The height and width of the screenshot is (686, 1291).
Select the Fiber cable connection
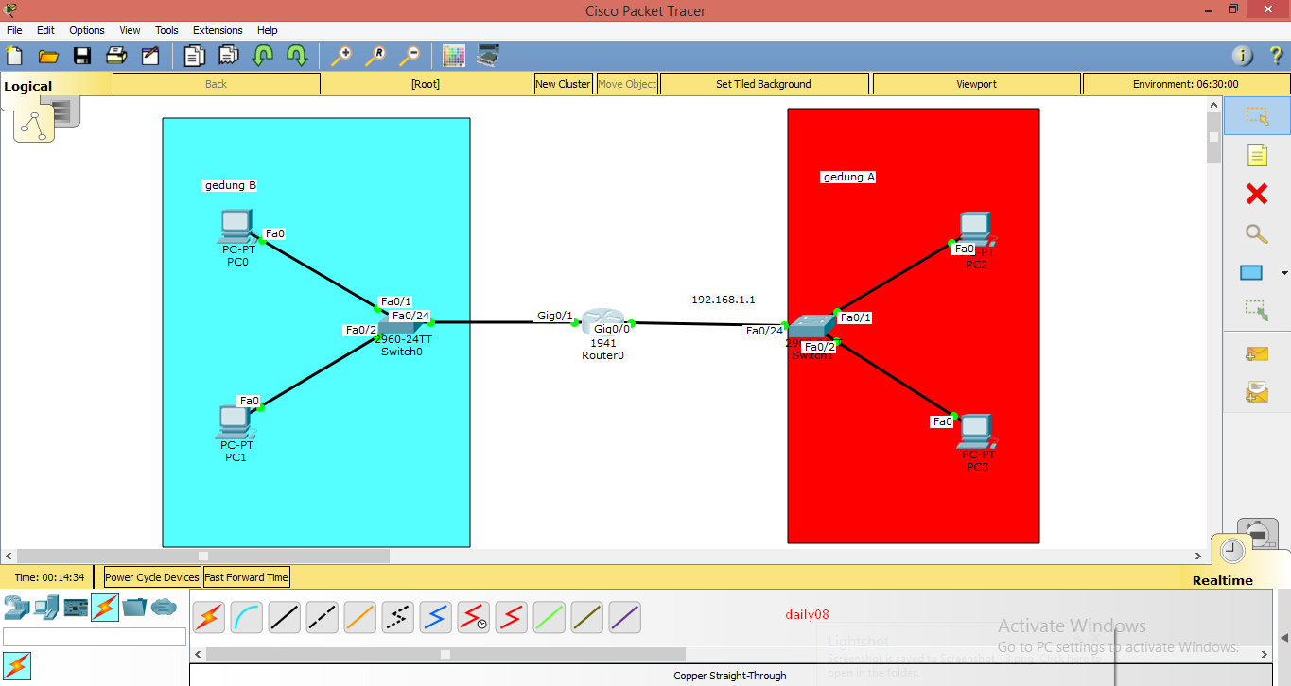(x=360, y=617)
